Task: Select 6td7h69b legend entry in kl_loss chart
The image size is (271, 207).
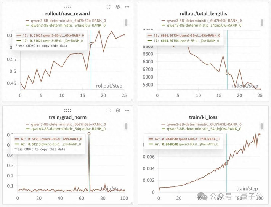Action: click(202, 124)
